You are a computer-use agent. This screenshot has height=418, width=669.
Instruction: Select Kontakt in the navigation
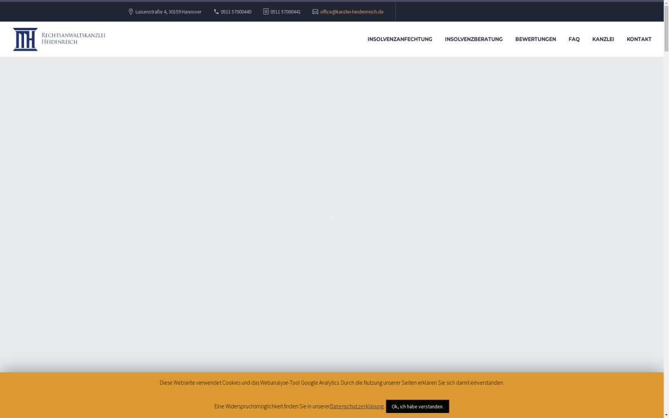pos(638,39)
